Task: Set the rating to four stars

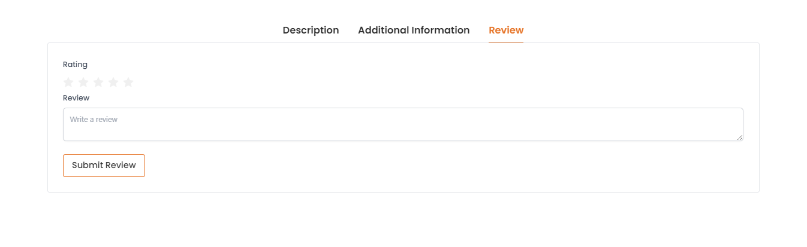Action: coord(113,83)
